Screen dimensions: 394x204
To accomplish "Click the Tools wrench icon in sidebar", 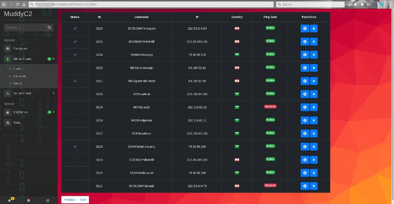I will [8, 122].
